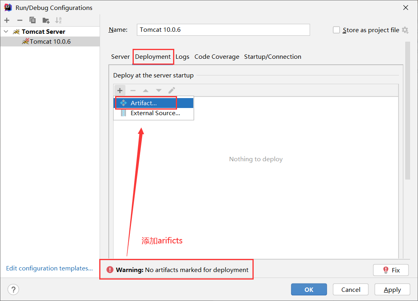
Task: Switch to the Deployment tab
Action: click(x=153, y=57)
